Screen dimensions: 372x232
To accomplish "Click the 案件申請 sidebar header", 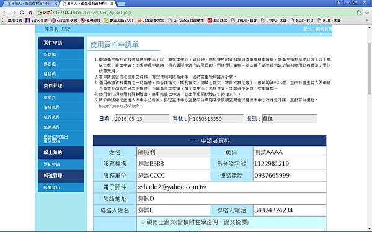I will coord(61,43).
